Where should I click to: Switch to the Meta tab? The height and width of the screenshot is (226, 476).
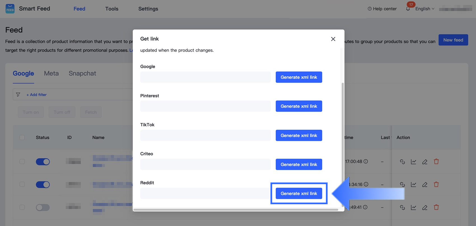click(51, 73)
